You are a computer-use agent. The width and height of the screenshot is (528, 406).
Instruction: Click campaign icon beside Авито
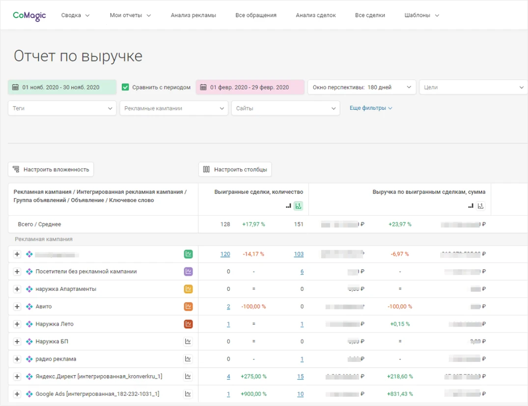(x=29, y=306)
